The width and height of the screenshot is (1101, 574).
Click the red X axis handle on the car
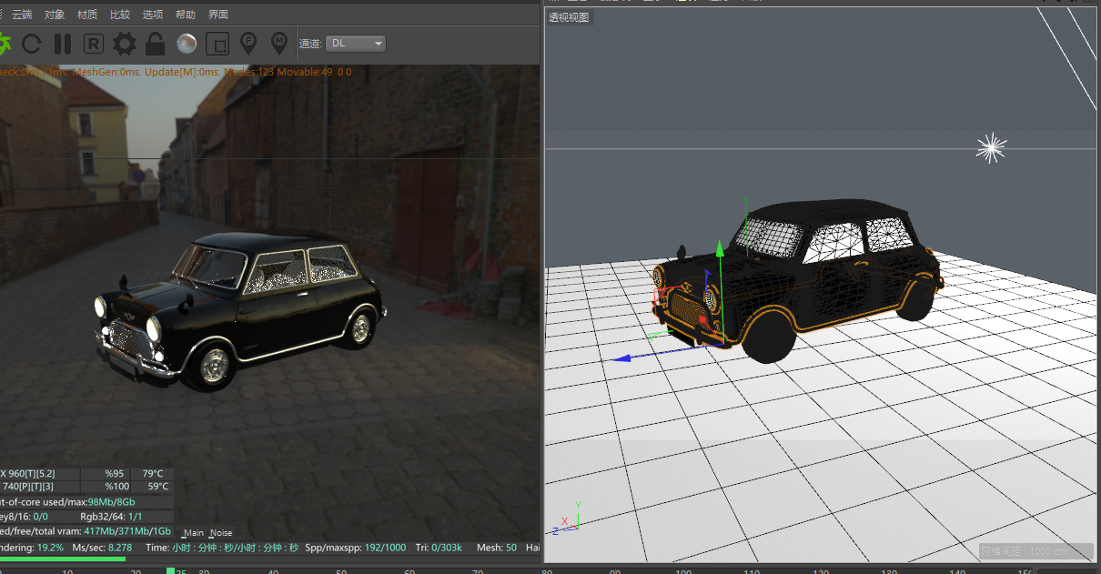[x=701, y=319]
